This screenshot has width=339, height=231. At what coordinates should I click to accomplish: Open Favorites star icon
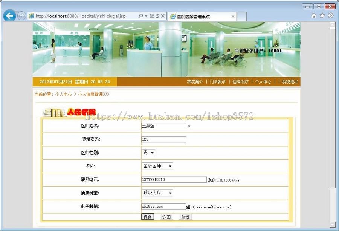[322, 15]
